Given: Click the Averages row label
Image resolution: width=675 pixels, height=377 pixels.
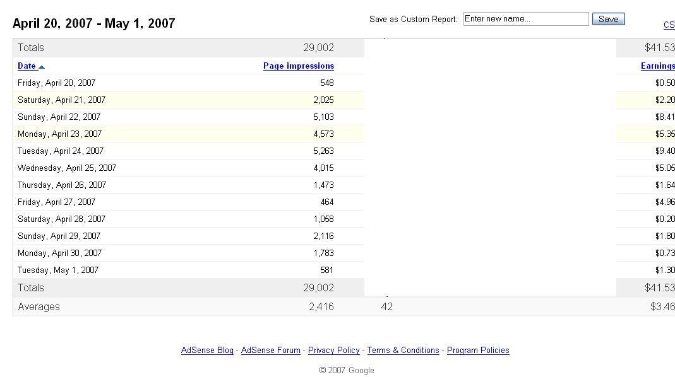Looking at the screenshot, I should (39, 306).
